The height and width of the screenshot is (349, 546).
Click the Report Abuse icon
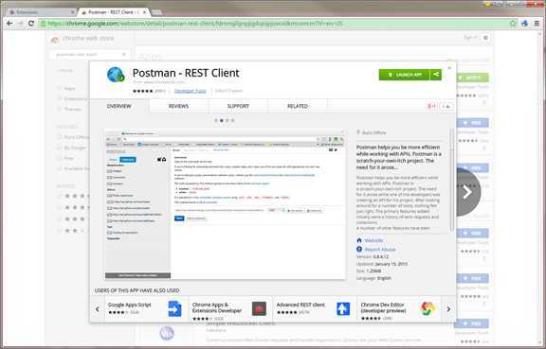point(359,250)
